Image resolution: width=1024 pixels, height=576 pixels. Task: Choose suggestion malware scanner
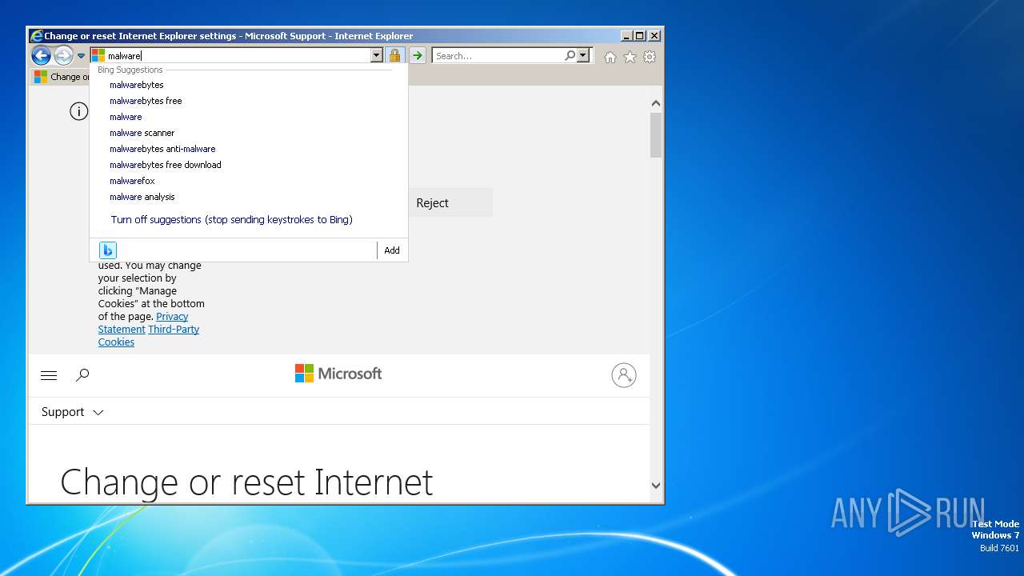142,133
